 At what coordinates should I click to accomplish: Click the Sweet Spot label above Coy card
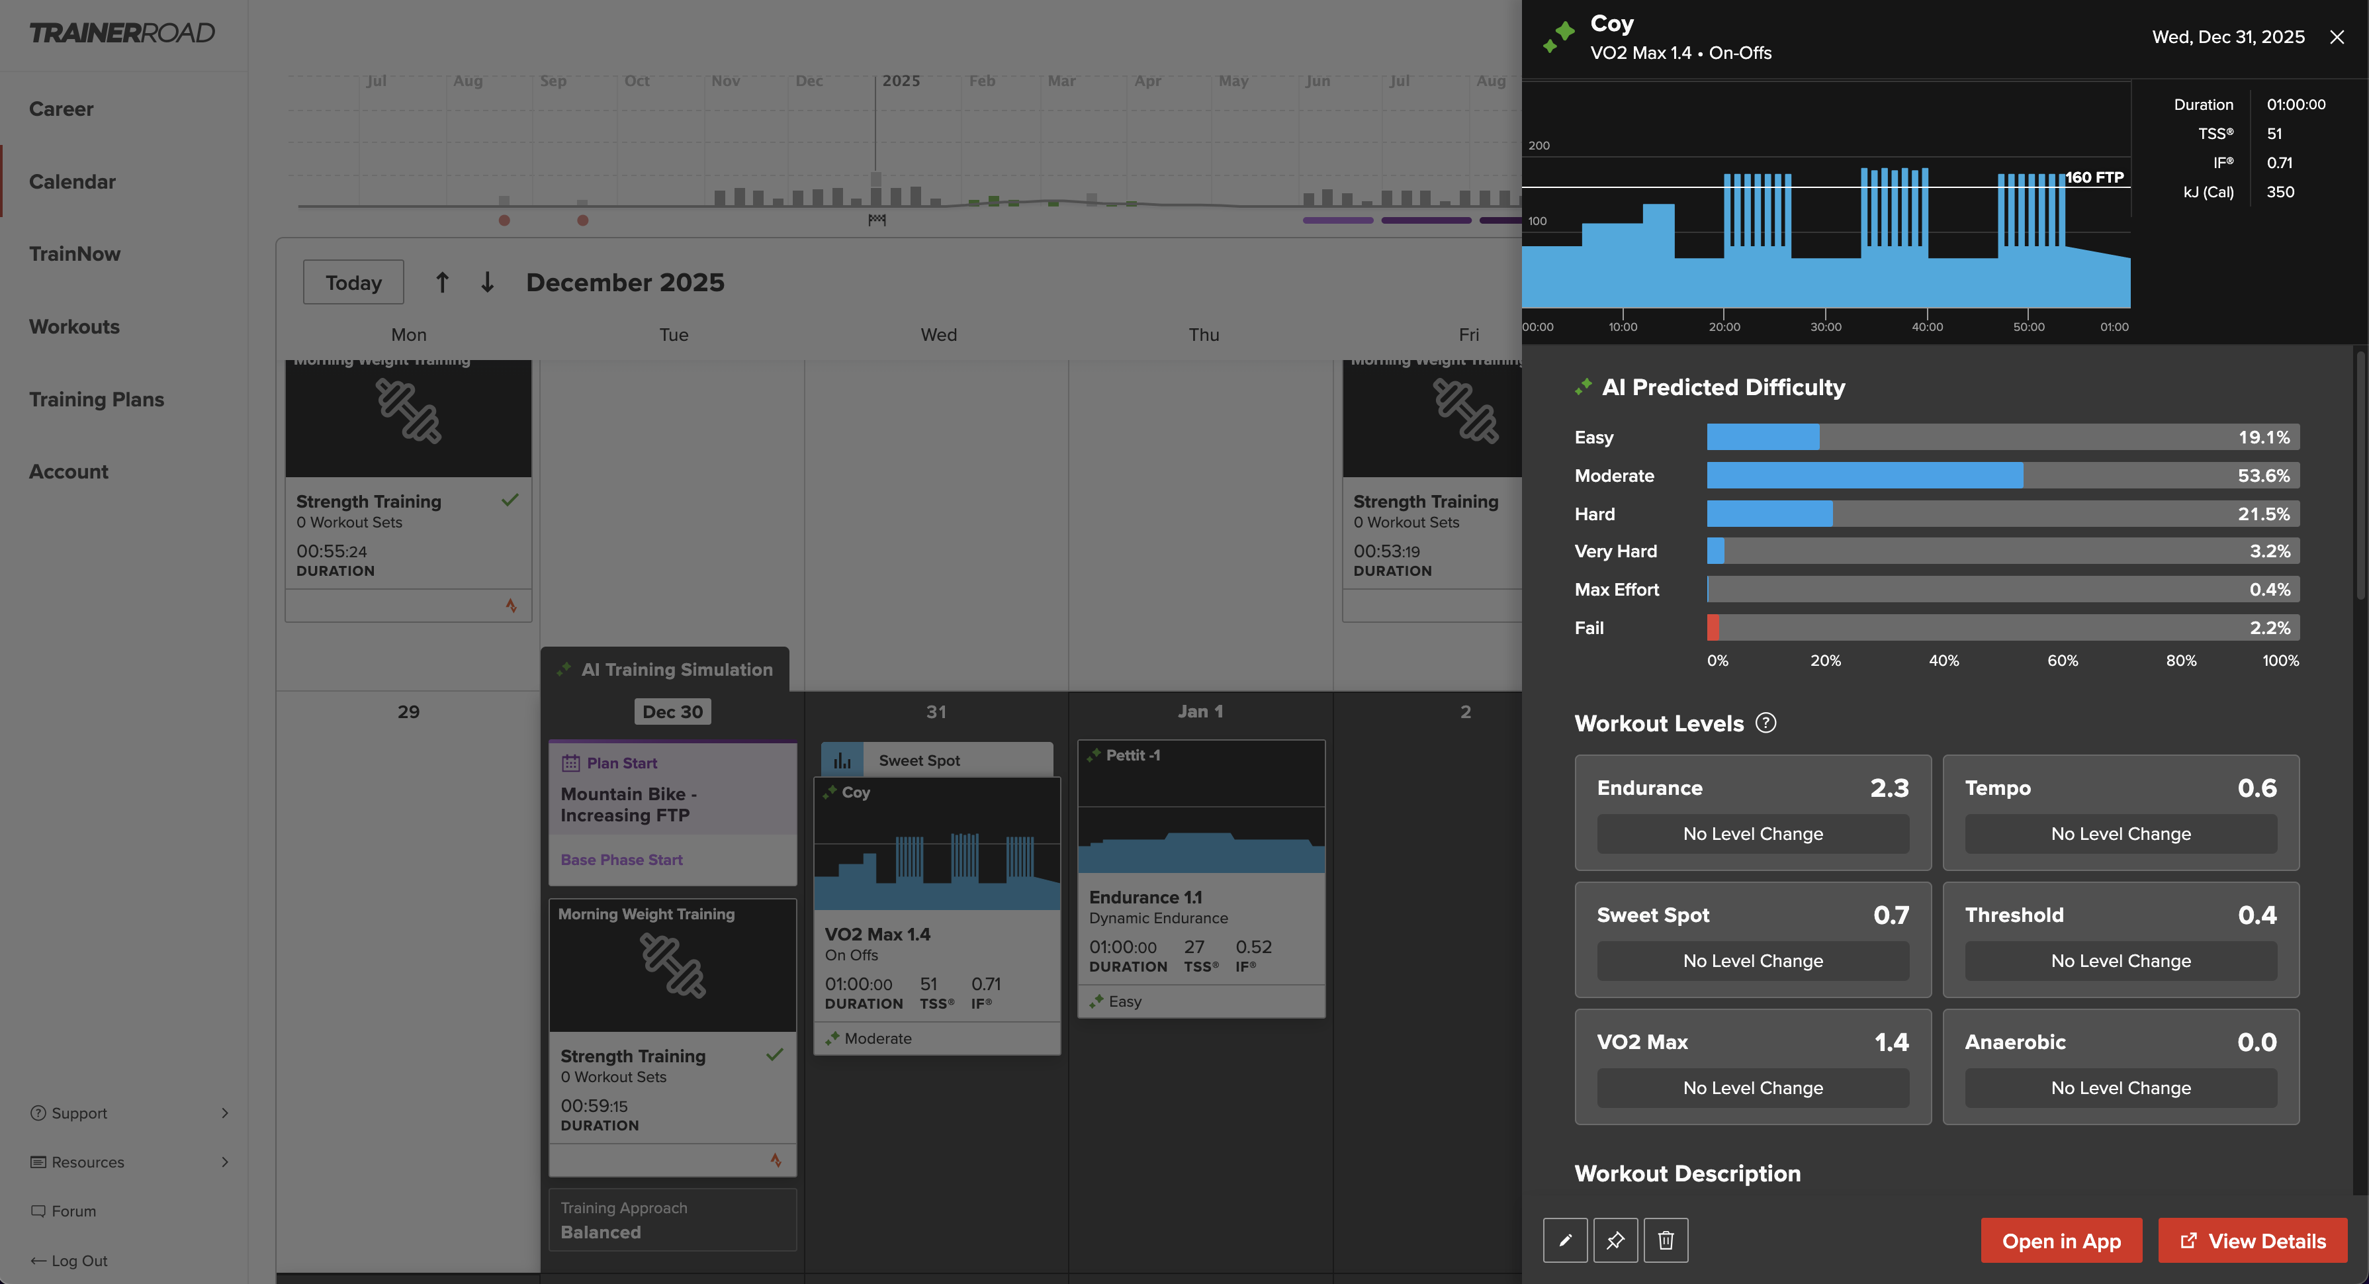[x=918, y=760]
